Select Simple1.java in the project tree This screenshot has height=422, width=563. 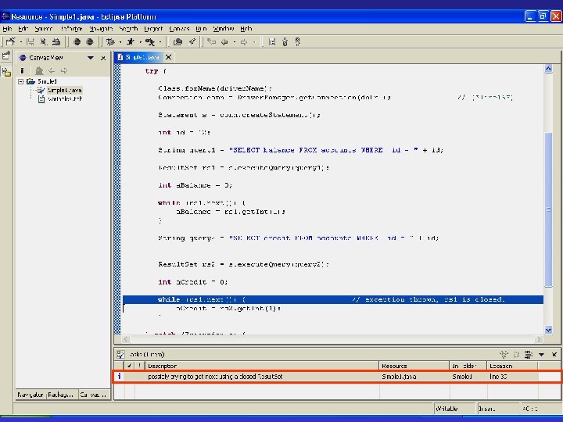coord(64,90)
